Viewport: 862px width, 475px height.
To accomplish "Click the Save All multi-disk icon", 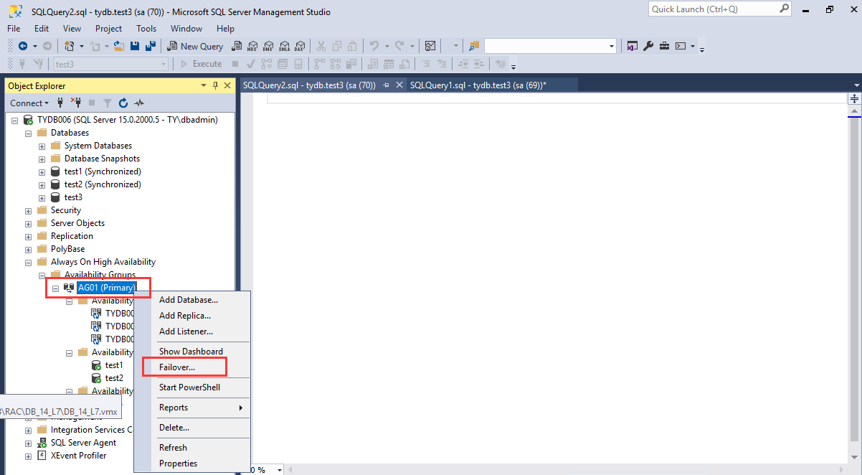I will [151, 46].
